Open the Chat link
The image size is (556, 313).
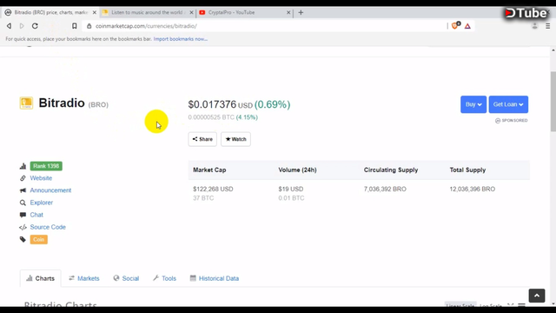point(36,215)
